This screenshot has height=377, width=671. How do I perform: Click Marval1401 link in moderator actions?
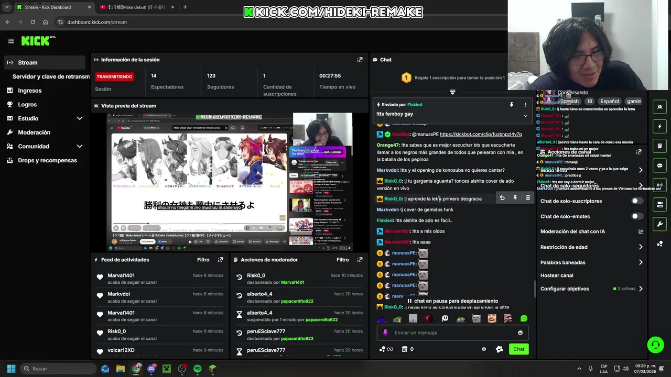(x=293, y=282)
